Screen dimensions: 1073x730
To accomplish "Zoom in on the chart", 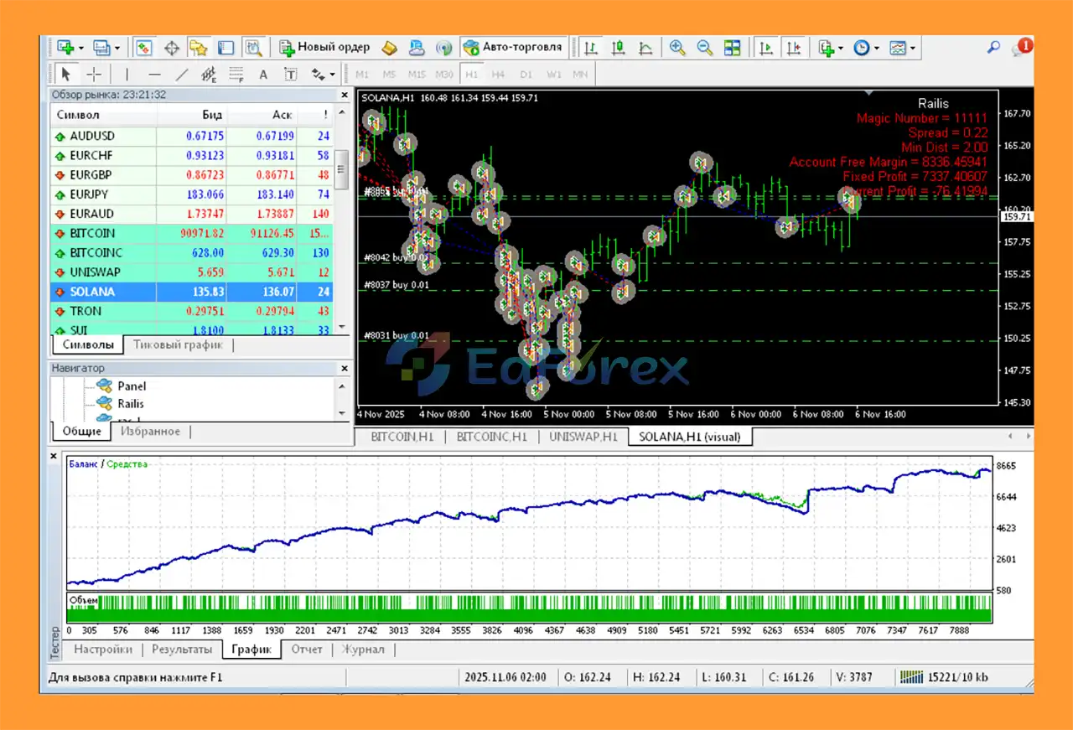I will [x=677, y=48].
